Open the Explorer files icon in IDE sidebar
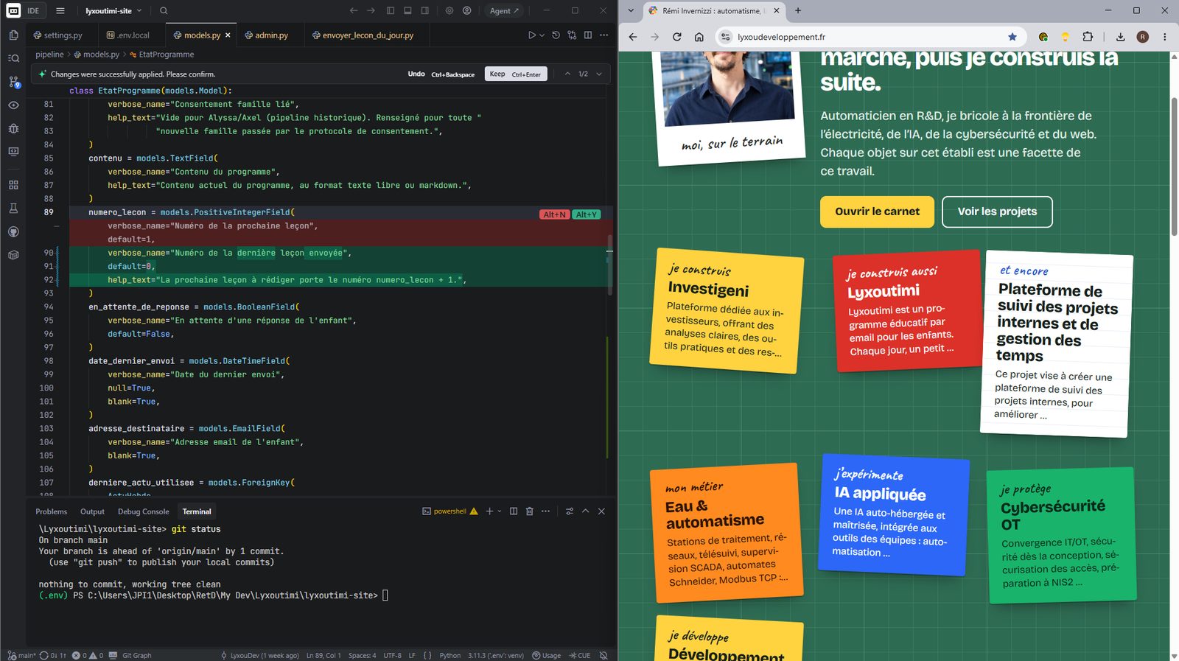Image resolution: width=1179 pixels, height=661 pixels. point(13,35)
